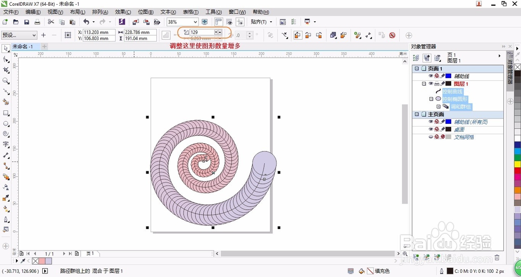The width and height of the screenshot is (521, 277).
Task: Click the Clockwise blend icon
Action: coord(308,35)
